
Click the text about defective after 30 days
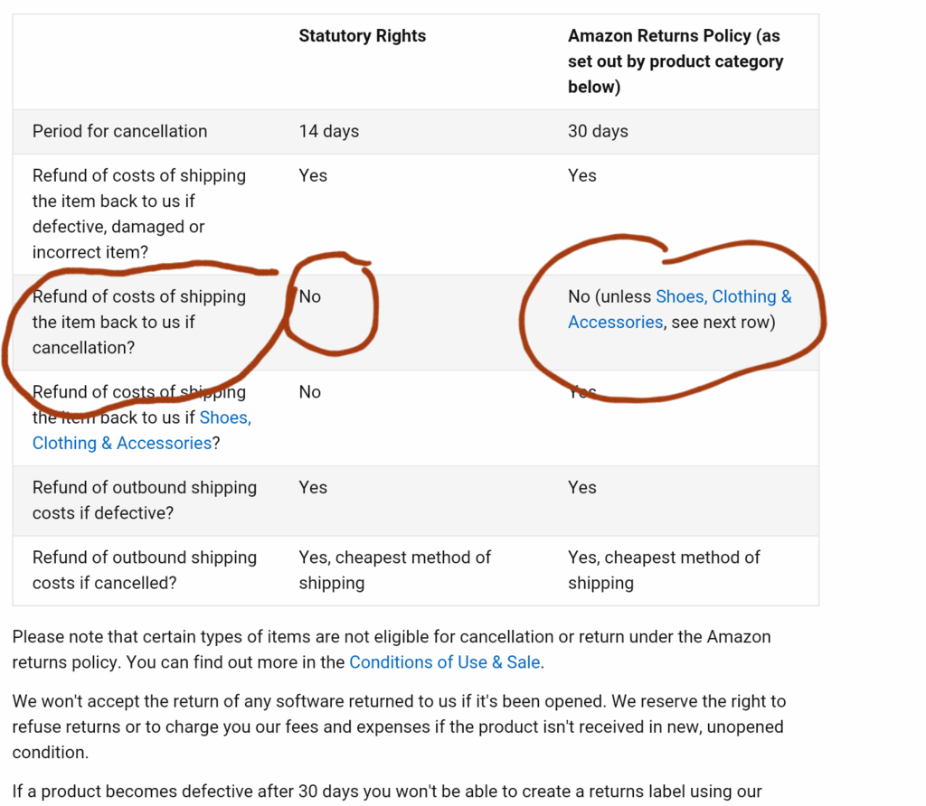tap(387, 792)
